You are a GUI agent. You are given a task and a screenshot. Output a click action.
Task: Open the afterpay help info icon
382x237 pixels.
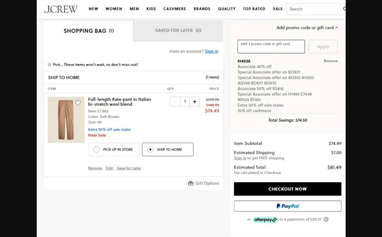click(326, 219)
